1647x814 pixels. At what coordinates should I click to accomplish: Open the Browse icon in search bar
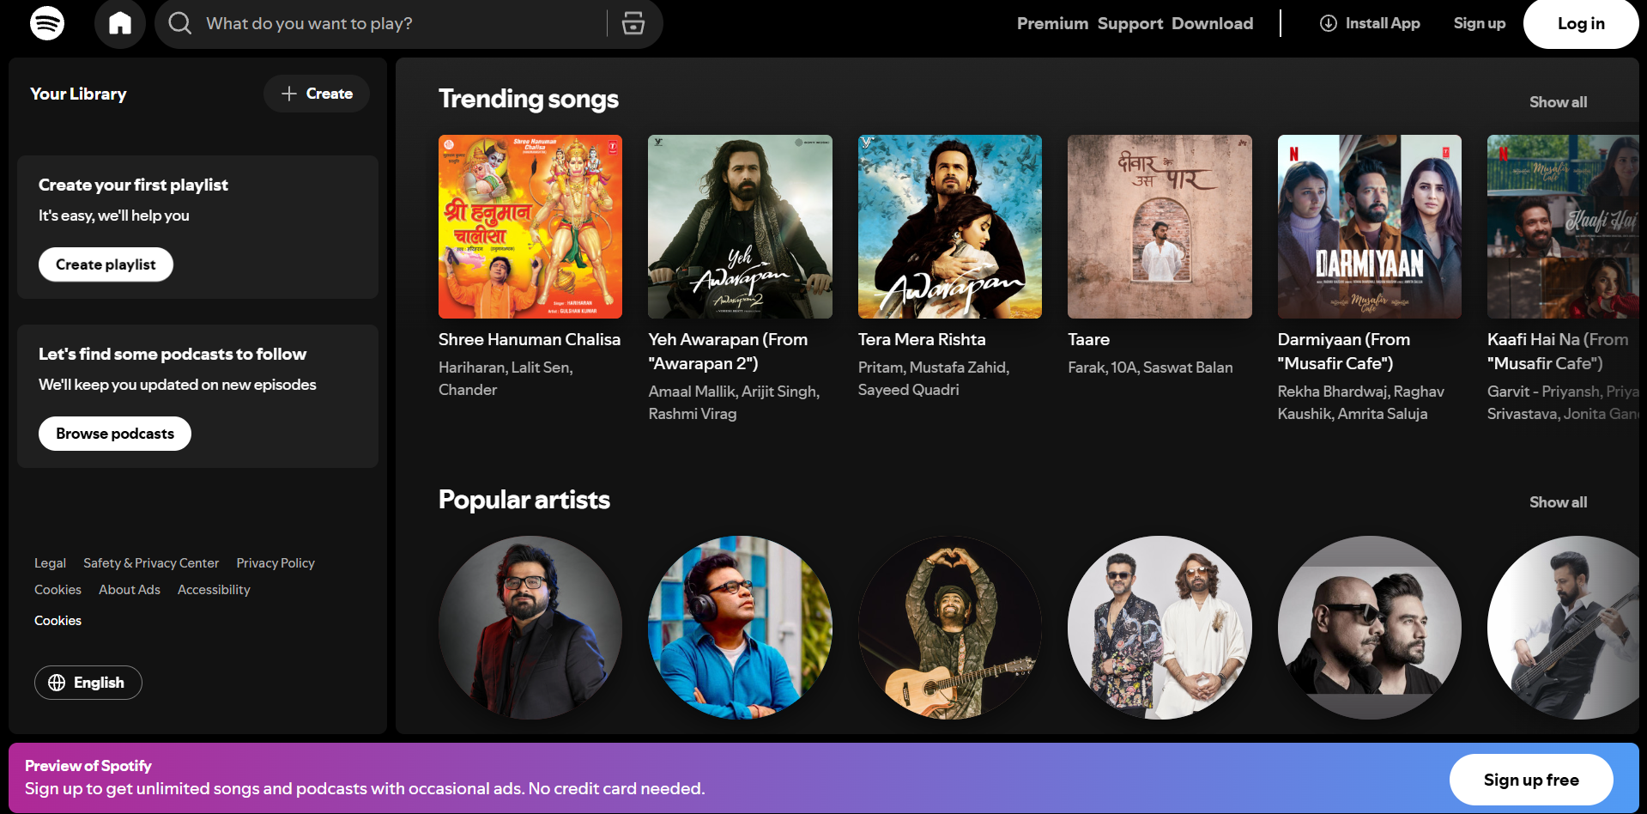[x=633, y=23]
